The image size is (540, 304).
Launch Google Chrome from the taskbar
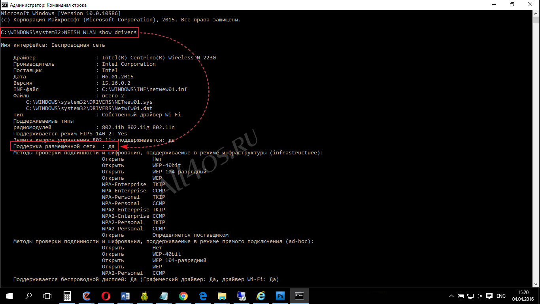pyautogui.click(x=183, y=296)
